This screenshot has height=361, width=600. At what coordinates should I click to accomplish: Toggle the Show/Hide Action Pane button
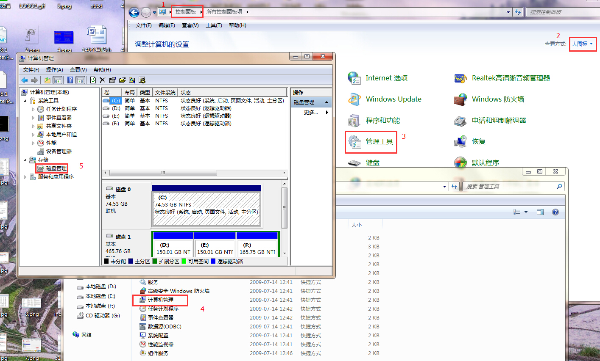[81, 80]
